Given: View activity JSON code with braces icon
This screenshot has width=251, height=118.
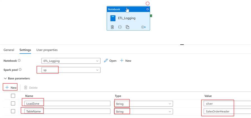Looking at the screenshot, I should (120, 27).
